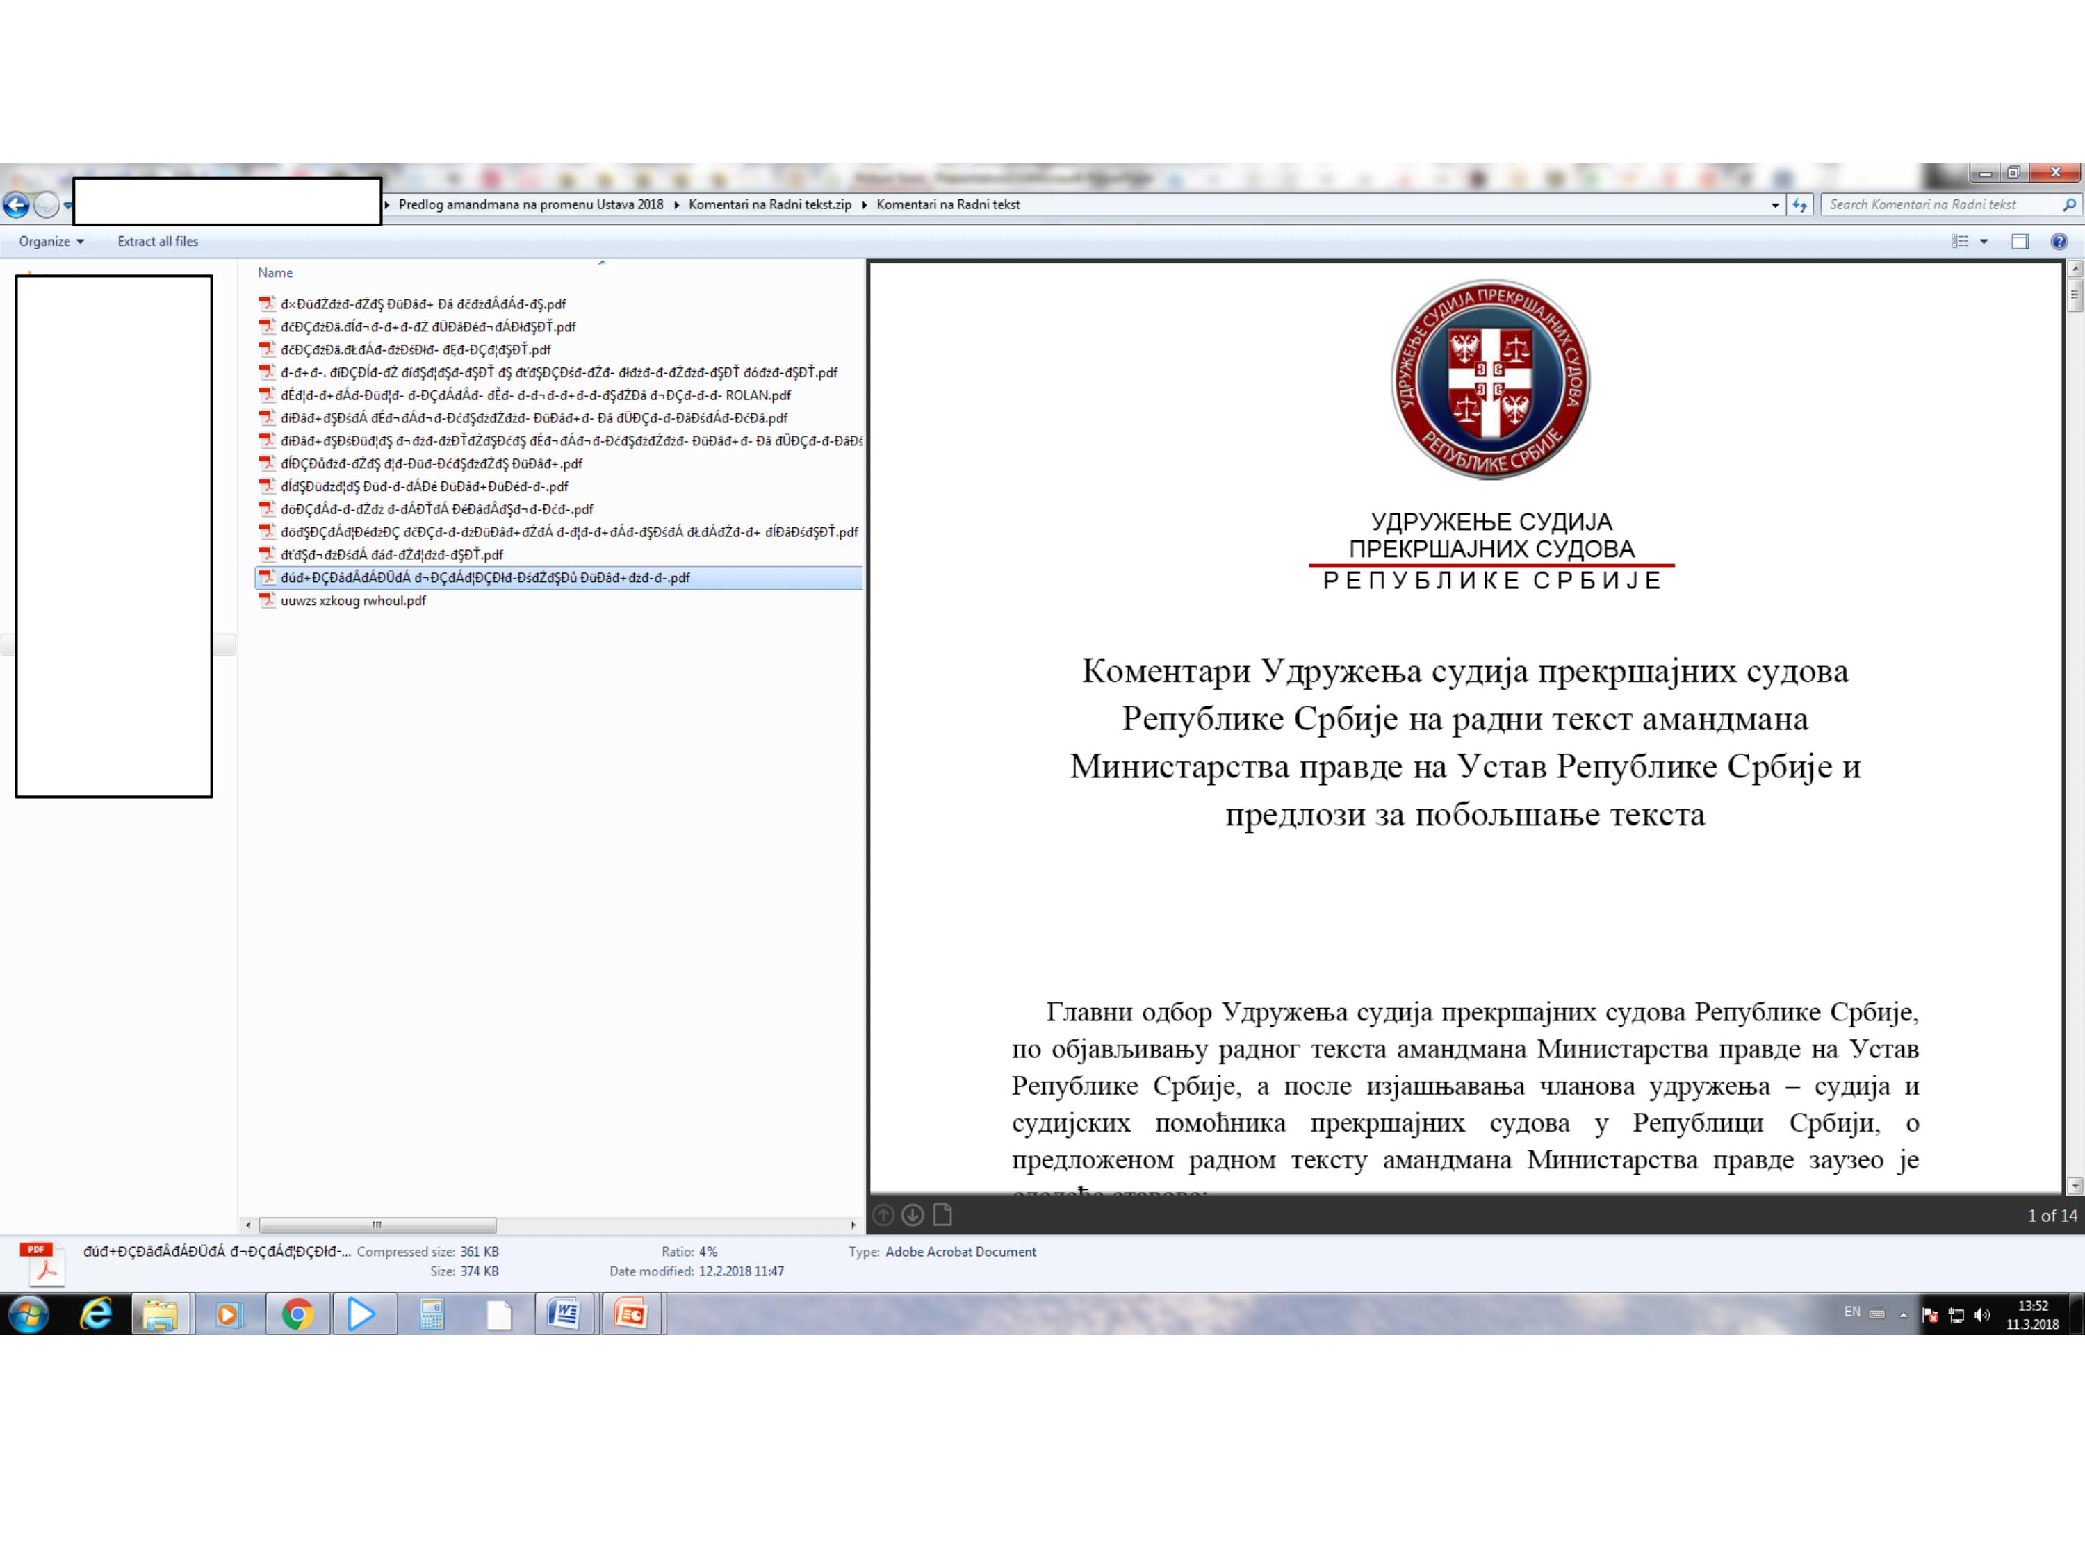Viewport: 2085px width, 1563px height.
Task: Click the Search Komentari na Radni tekst field
Action: click(x=1932, y=204)
